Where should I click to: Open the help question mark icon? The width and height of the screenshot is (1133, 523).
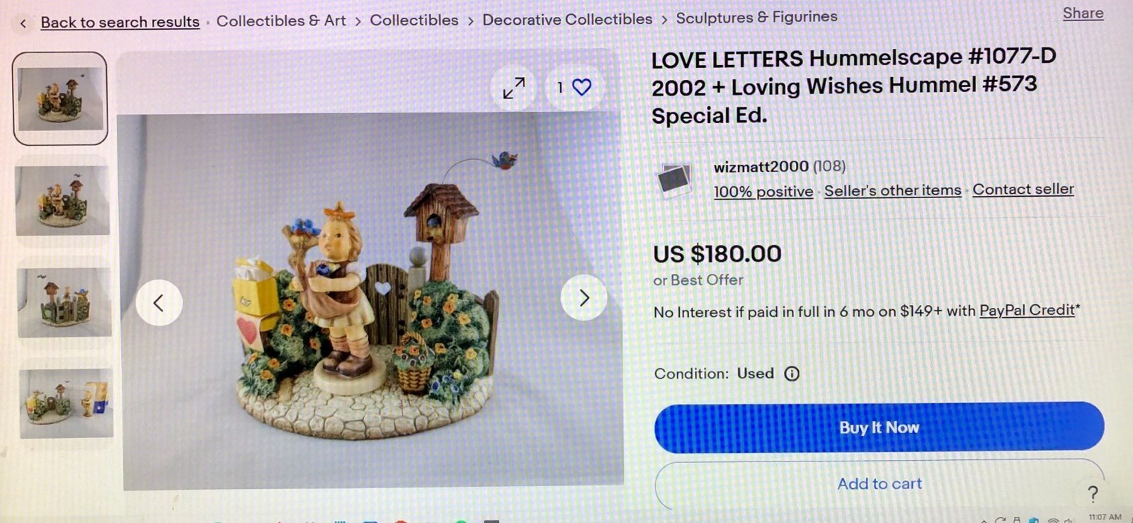coord(1093,493)
